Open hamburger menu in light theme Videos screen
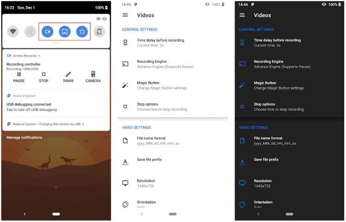Image resolution: width=346 pixels, height=222 pixels. (x=125, y=15)
